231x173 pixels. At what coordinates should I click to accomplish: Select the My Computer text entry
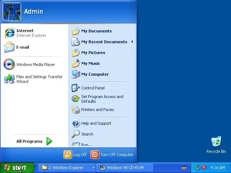[x=95, y=74]
